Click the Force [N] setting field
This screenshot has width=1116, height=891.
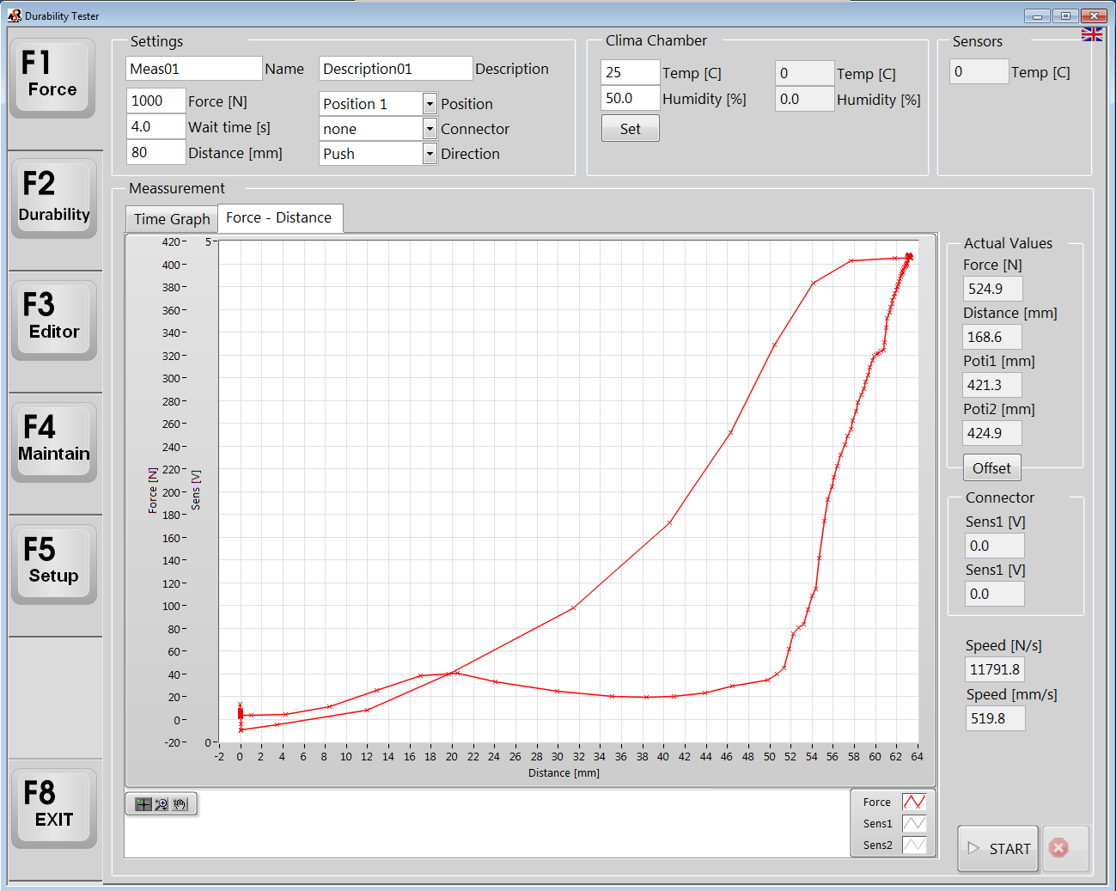[156, 101]
